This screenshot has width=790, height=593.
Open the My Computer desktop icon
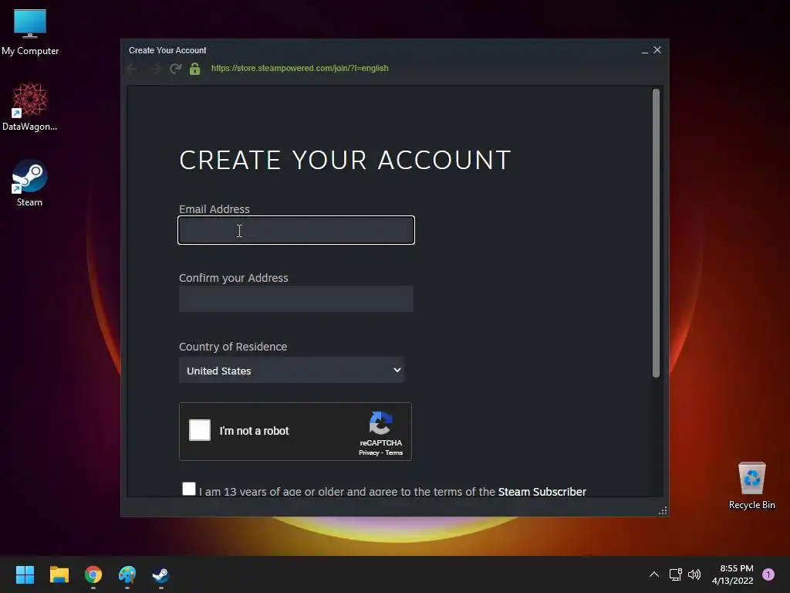coord(30,32)
